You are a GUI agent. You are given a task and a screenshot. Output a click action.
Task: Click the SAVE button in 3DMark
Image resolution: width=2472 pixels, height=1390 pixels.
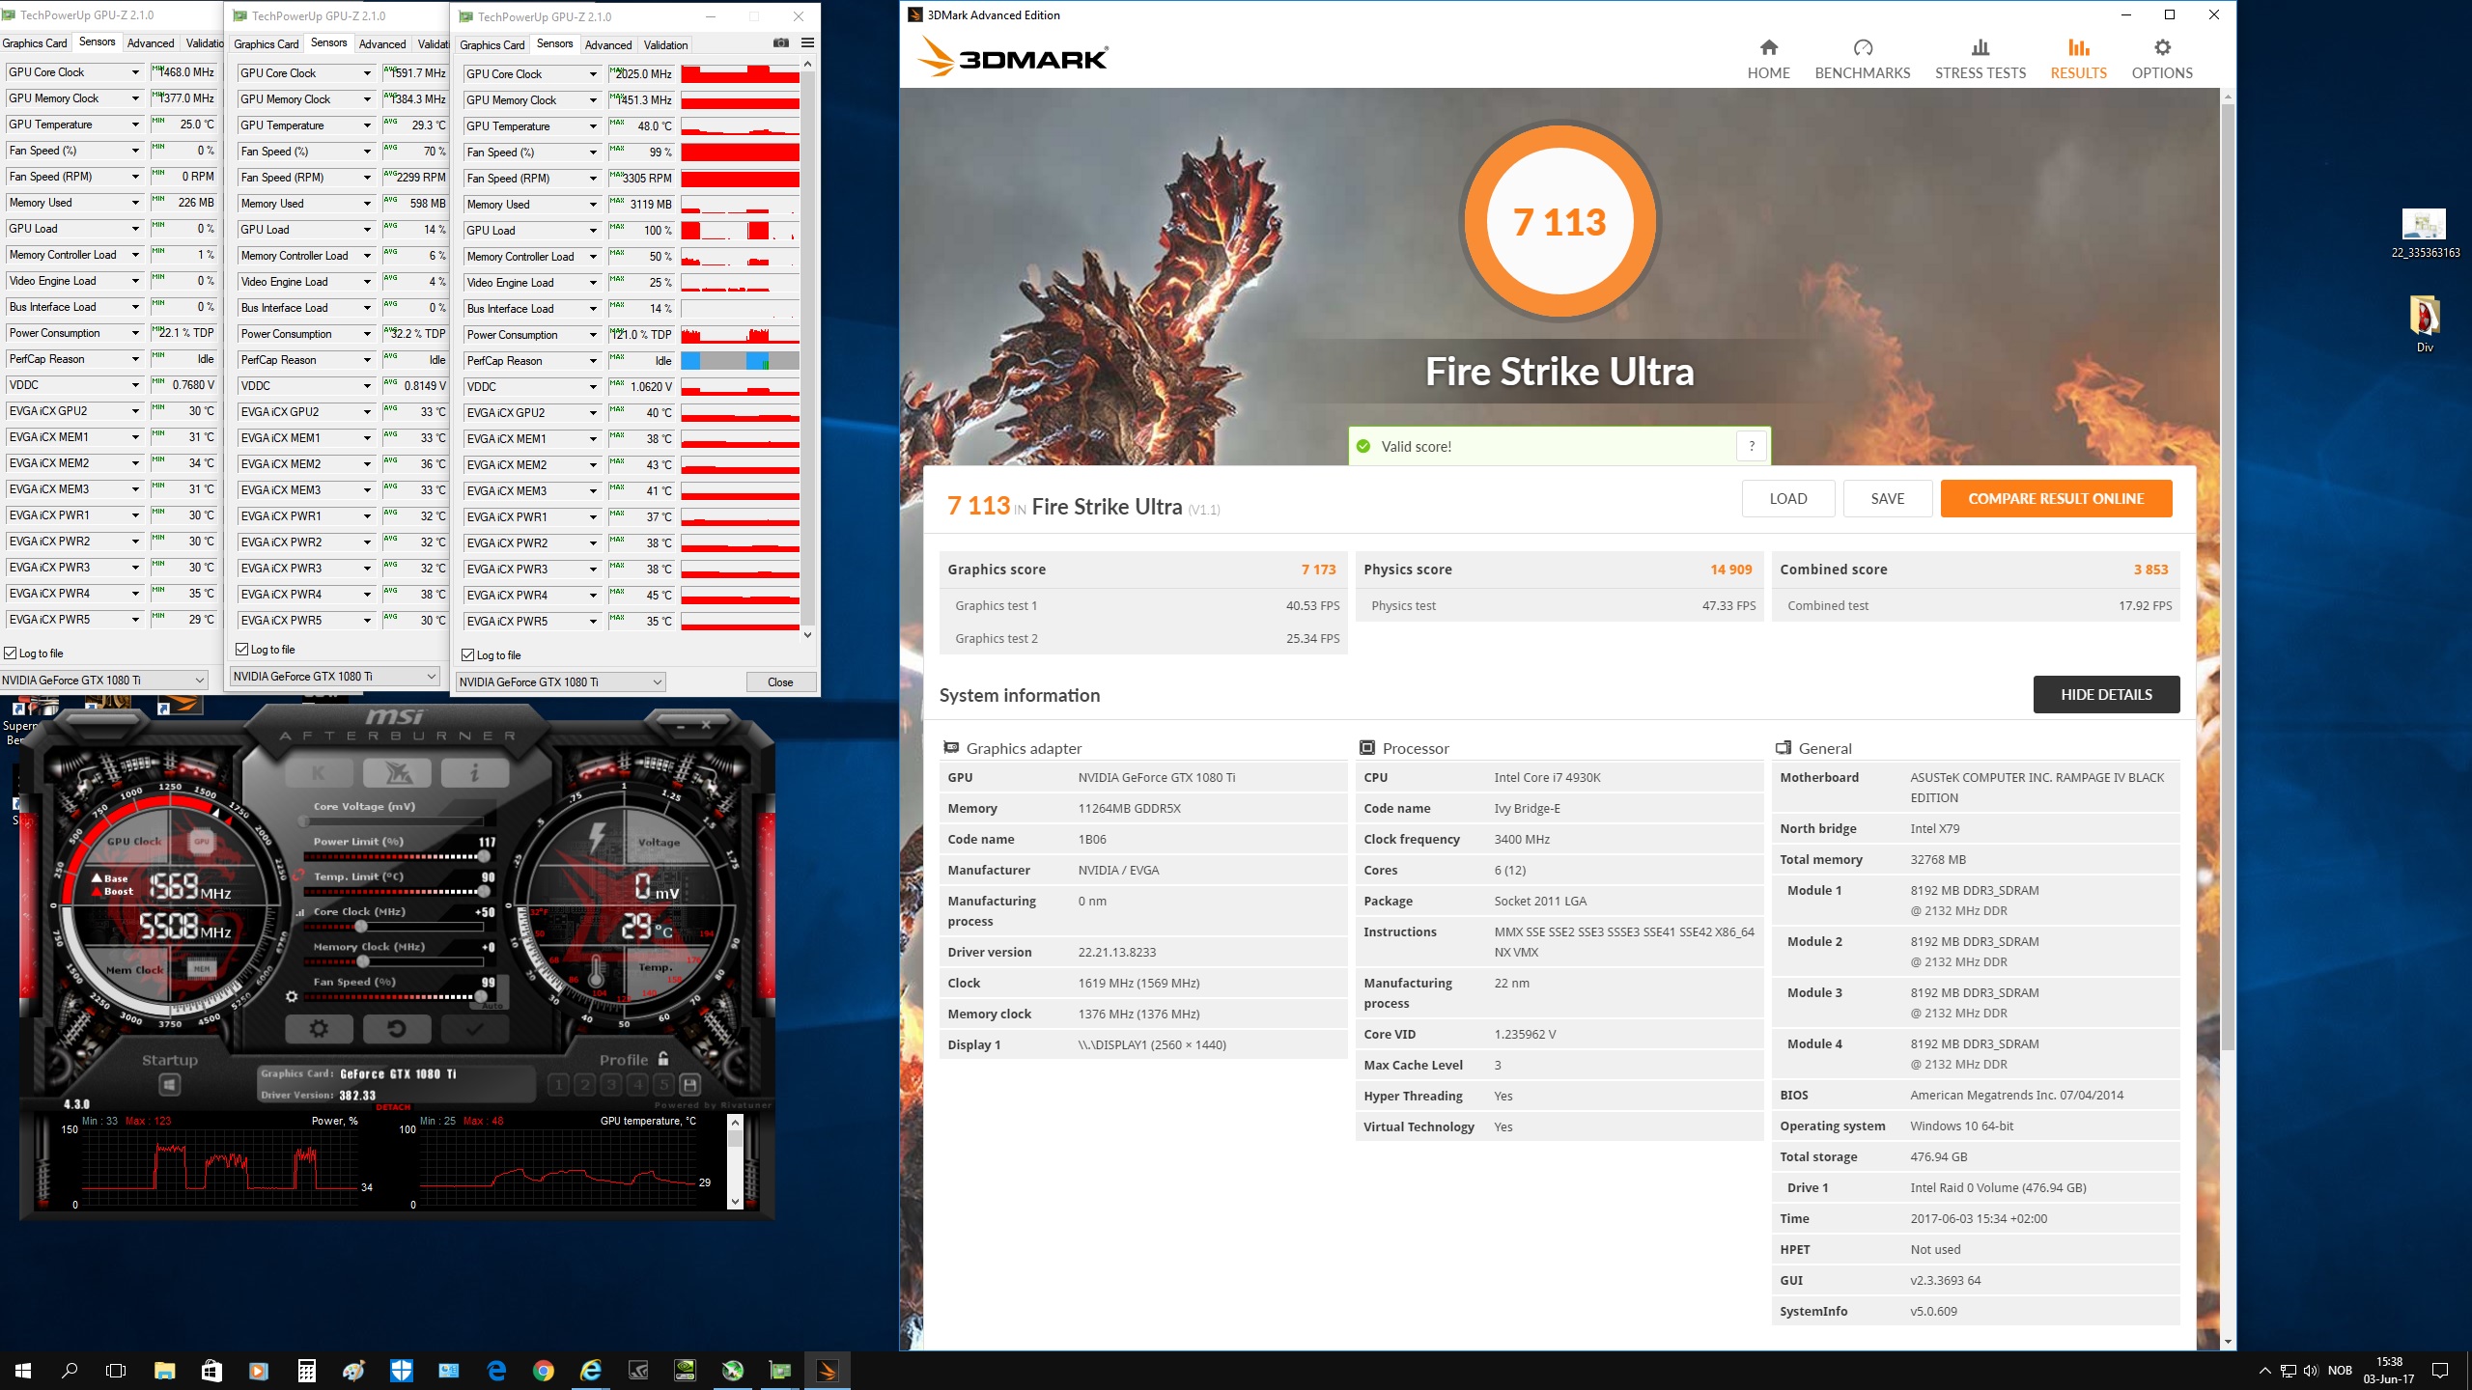pyautogui.click(x=1888, y=499)
